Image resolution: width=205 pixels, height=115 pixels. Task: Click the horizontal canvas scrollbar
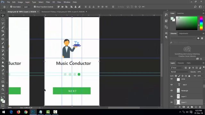(124, 108)
